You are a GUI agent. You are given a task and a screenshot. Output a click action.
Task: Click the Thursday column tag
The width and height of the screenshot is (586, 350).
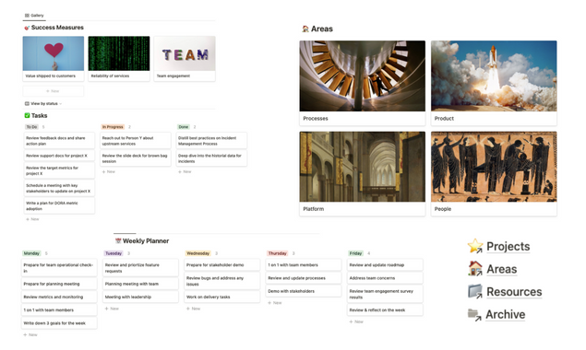[277, 253]
